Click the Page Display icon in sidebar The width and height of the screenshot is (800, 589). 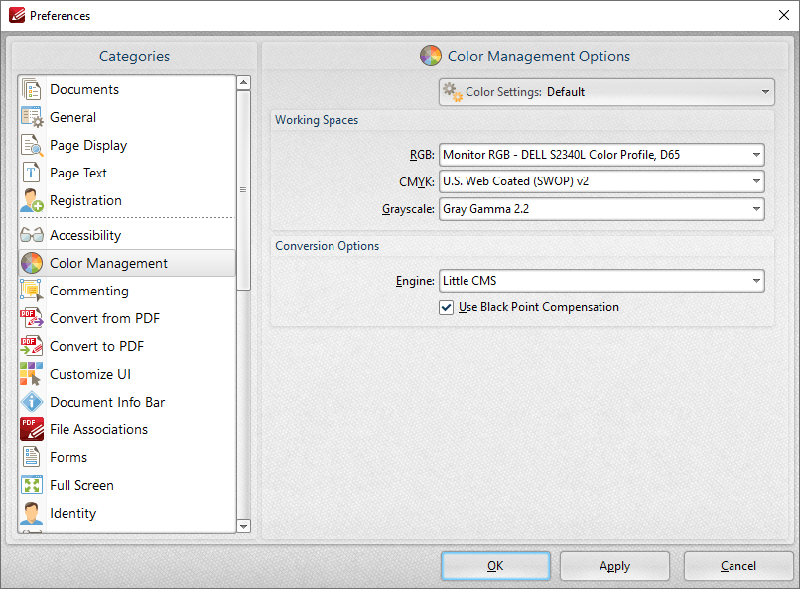click(33, 145)
